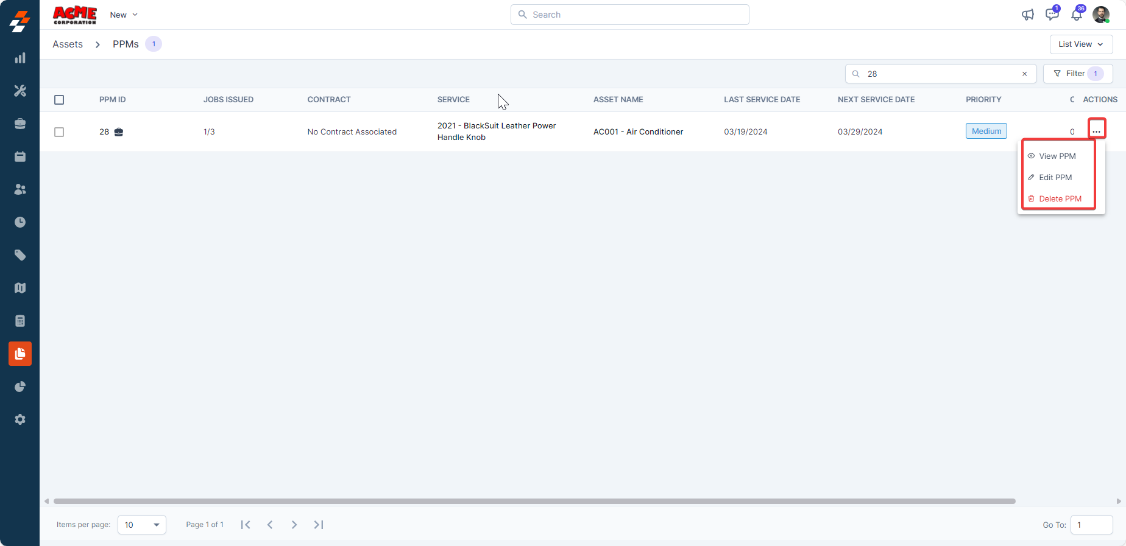The height and width of the screenshot is (546, 1126).
Task: Select the checkbox for PPM 28
Action: [x=59, y=132]
